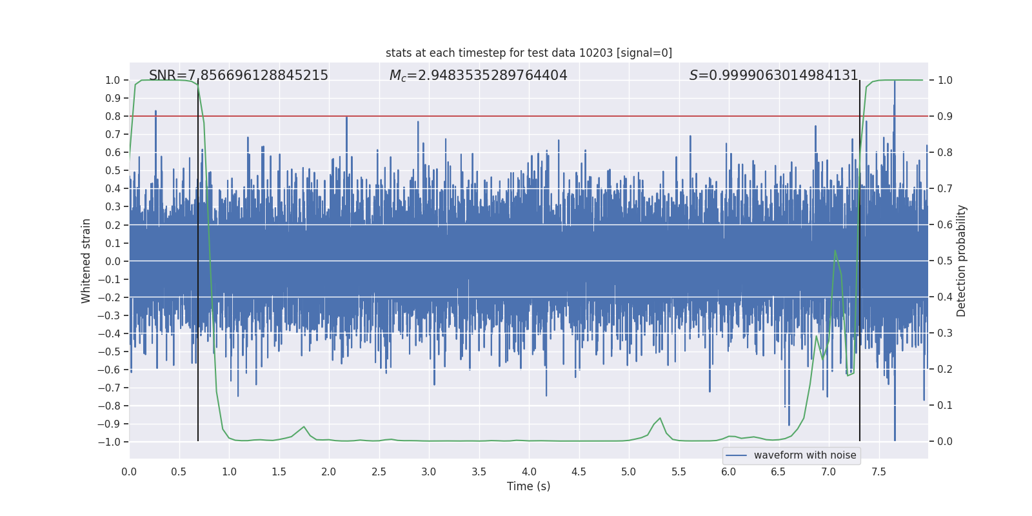Click the chirp mass M_c annotation
Image resolution: width=1032 pixels, height=516 pixels.
[478, 75]
